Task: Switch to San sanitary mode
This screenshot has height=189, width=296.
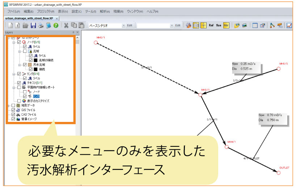Action: [219, 25]
